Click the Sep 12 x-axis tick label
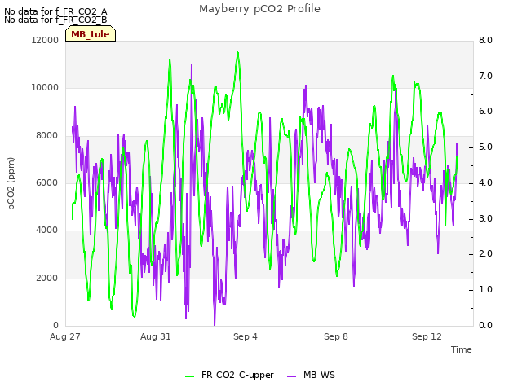 (427, 336)
